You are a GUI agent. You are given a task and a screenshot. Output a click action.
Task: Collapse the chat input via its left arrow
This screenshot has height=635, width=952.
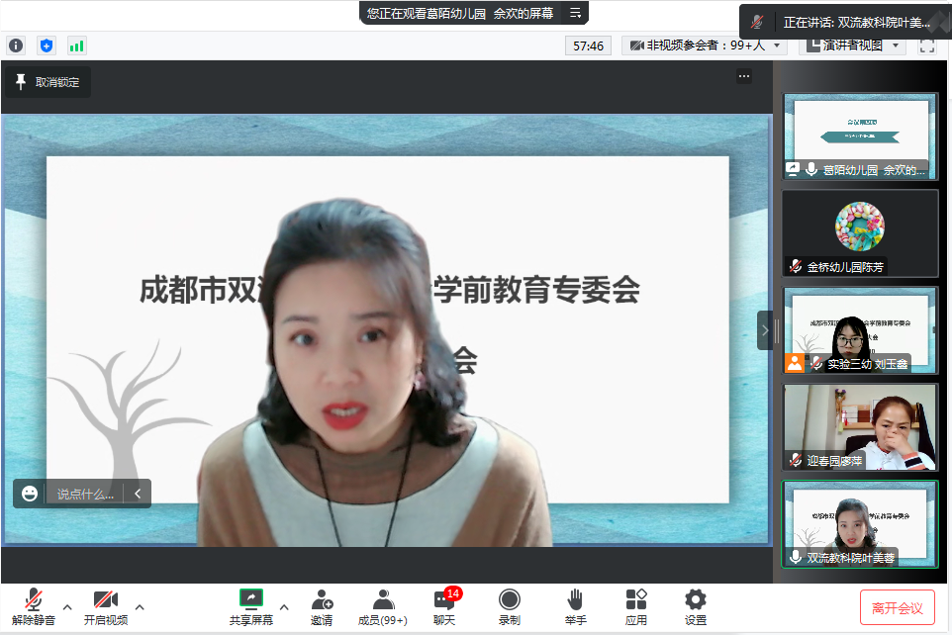(x=137, y=493)
